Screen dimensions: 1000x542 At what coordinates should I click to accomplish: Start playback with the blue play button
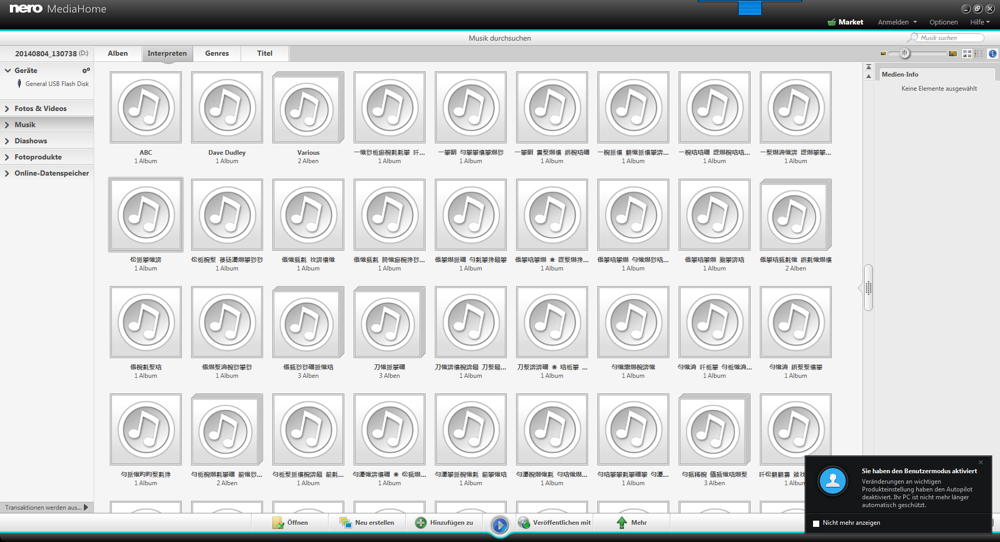pyautogui.click(x=500, y=525)
